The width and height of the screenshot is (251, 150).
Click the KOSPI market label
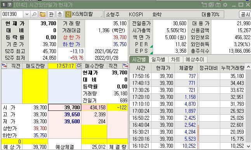pos(136,15)
